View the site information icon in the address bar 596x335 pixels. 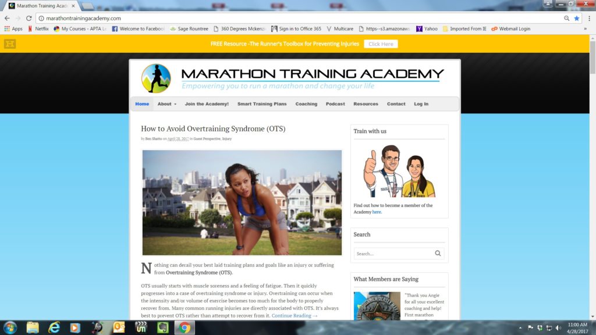coord(41,18)
